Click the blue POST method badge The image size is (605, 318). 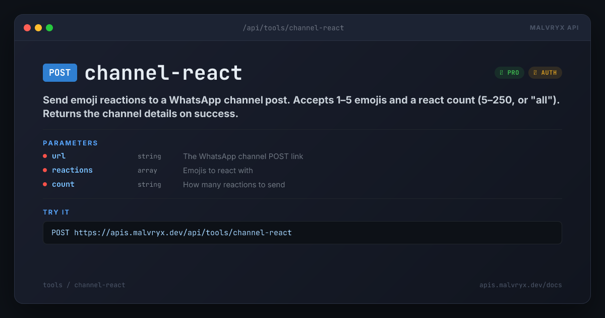[60, 73]
